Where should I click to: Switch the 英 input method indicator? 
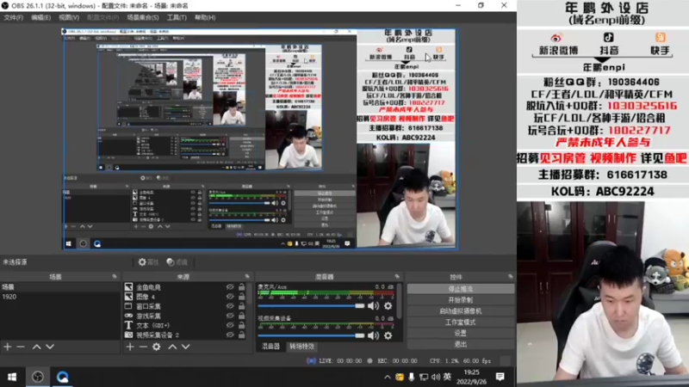click(x=447, y=377)
